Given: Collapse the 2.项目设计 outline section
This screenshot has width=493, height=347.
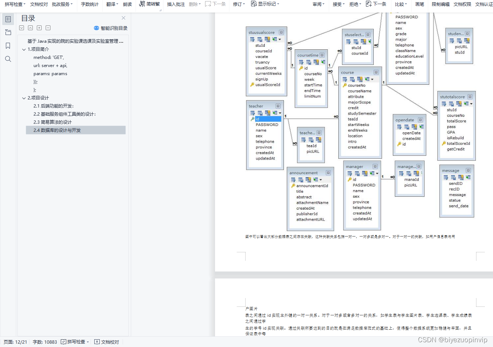Looking at the screenshot, I should [x=24, y=98].
